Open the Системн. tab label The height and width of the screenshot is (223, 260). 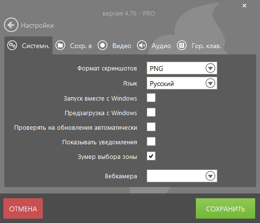[35, 46]
